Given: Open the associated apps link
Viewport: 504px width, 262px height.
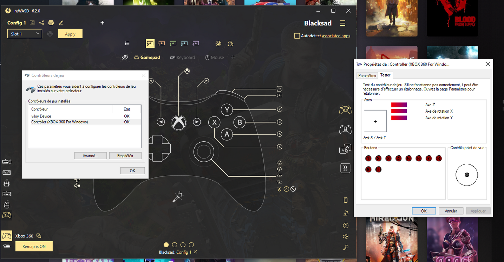Looking at the screenshot, I should tap(336, 36).
